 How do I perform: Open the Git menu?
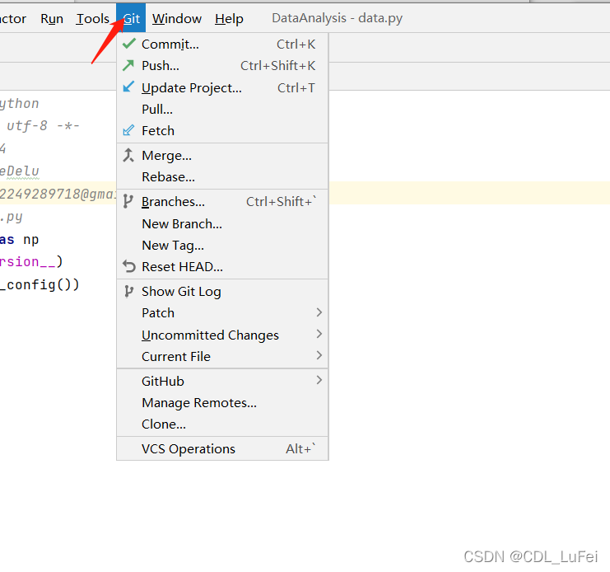(131, 18)
